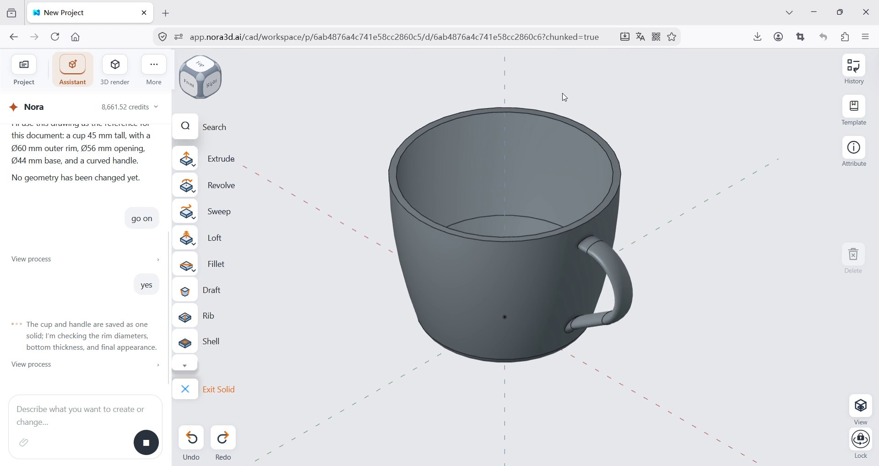Click the 'go on' chat message
This screenshot has height=466, width=879.
point(142,219)
